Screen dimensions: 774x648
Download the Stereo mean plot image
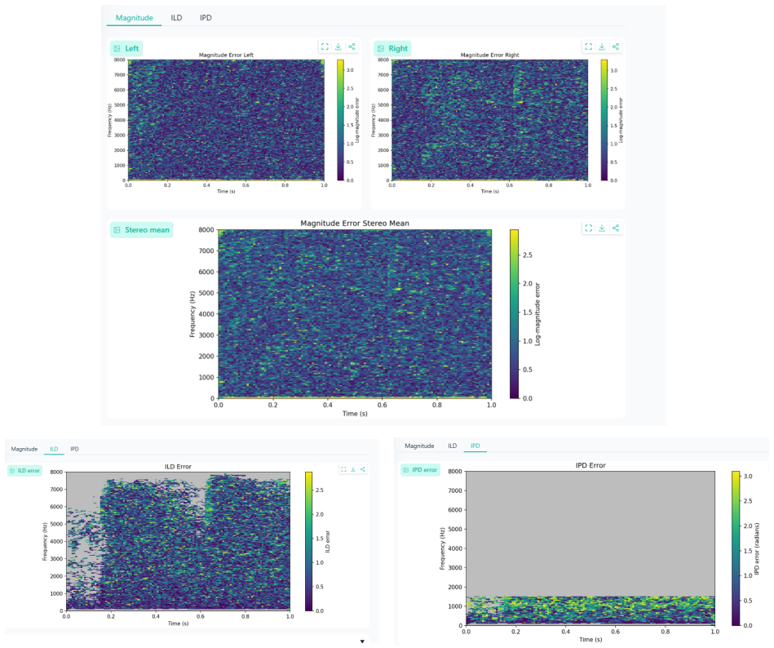(602, 229)
